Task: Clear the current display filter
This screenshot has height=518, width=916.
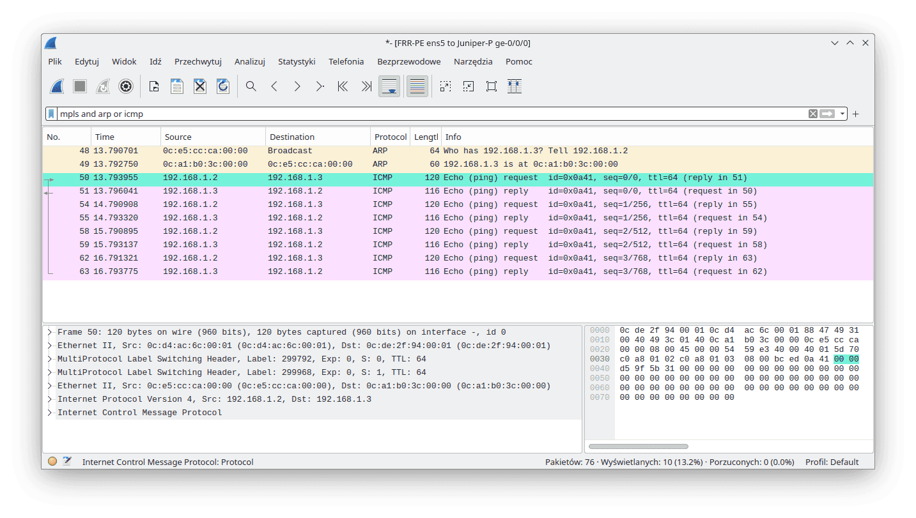Action: 812,113
